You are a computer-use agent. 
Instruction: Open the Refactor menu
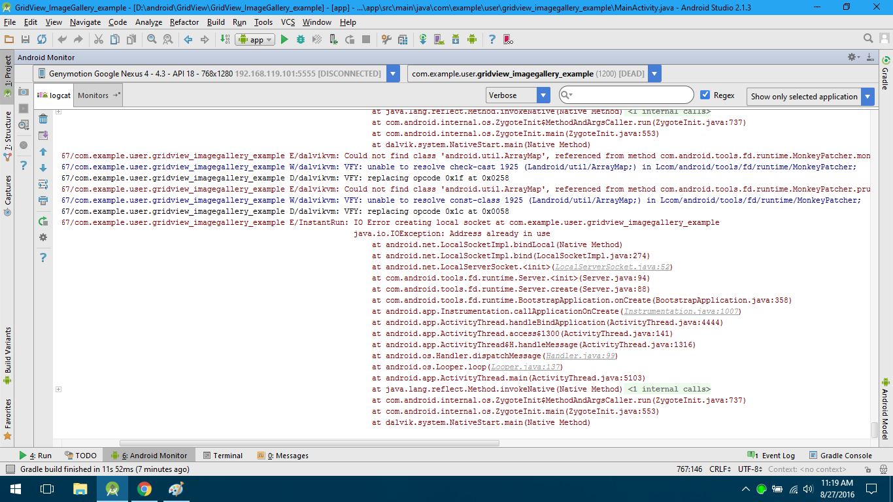coord(184,22)
